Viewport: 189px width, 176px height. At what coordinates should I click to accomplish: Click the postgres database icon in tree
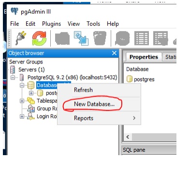click(40, 93)
